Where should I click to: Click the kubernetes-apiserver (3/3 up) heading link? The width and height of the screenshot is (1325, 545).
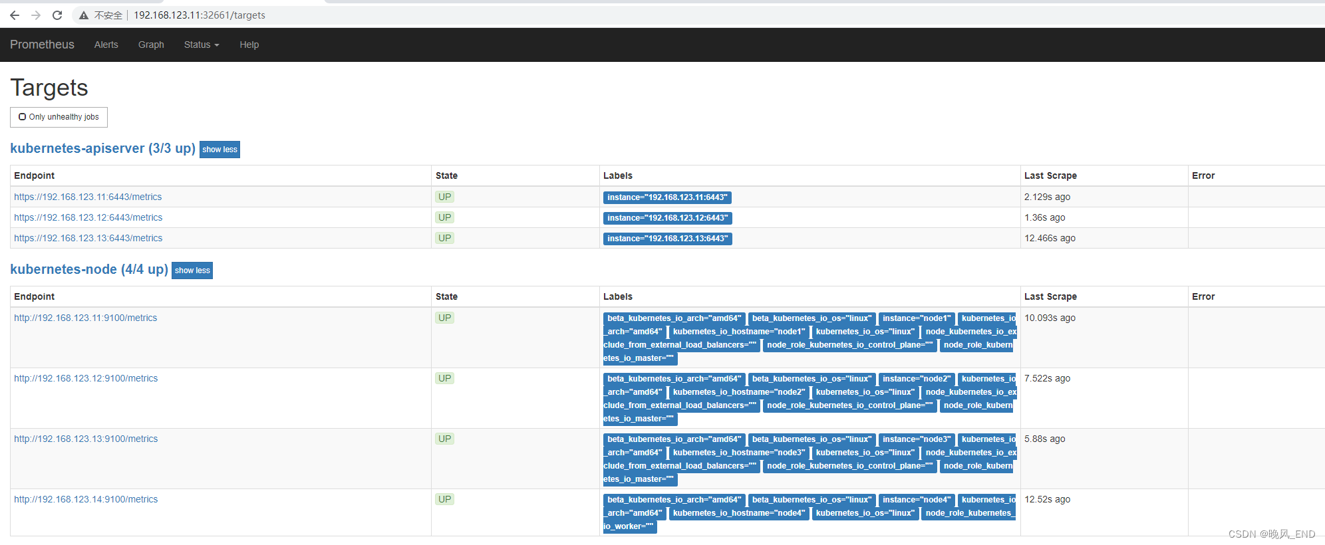[x=102, y=148]
